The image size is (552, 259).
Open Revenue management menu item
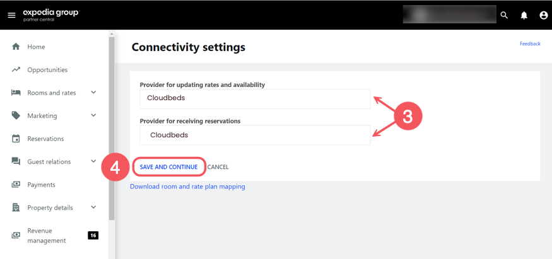click(x=47, y=236)
